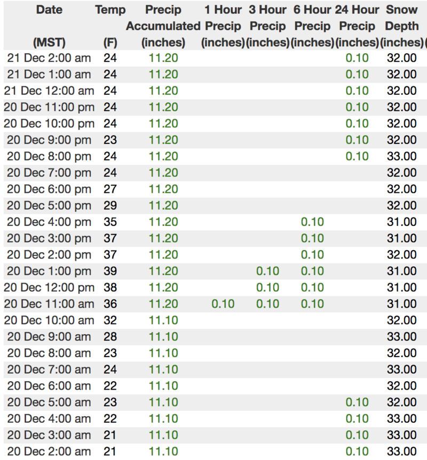Click the Temp column header
427x460 pixels.
tap(110, 10)
